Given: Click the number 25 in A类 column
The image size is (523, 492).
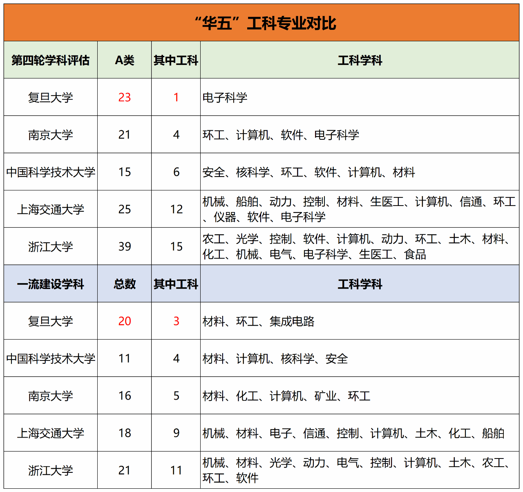Looking at the screenshot, I should [x=125, y=209].
